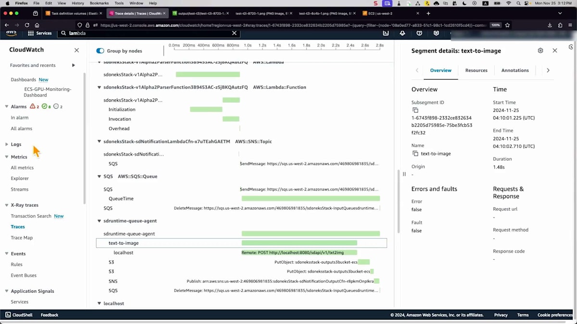Click the AWS search field with lambda
Viewport: 577px width, 324px height.
(x=149, y=33)
